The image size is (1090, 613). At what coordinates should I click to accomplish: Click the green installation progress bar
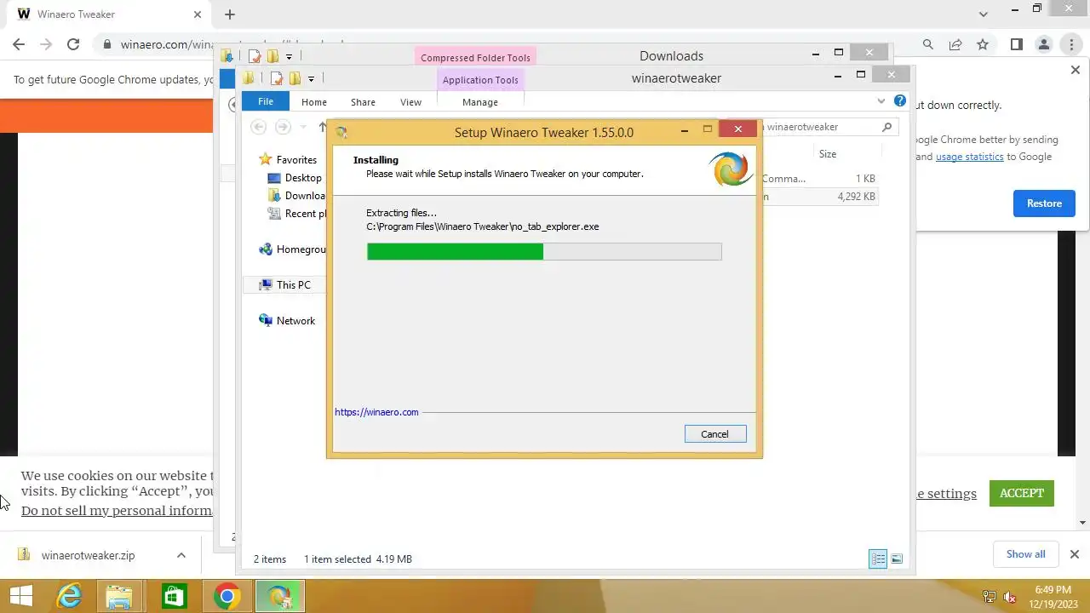click(543, 251)
